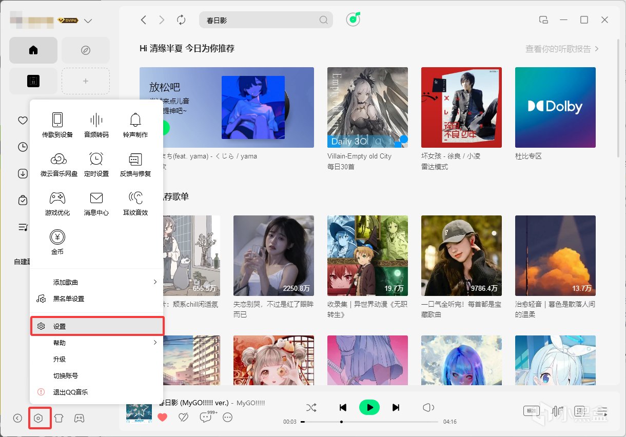
Task: Open sound effects equalizer icon
Action: (x=558, y=411)
